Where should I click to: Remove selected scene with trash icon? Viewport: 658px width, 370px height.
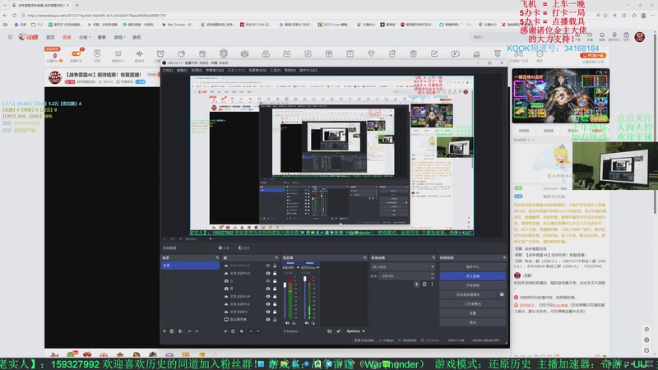click(172, 331)
